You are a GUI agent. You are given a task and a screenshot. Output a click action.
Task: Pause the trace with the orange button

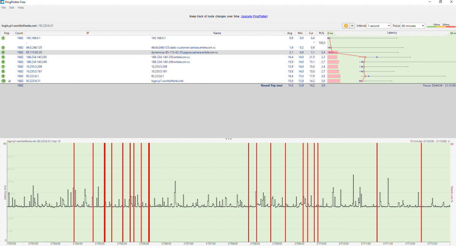point(346,26)
